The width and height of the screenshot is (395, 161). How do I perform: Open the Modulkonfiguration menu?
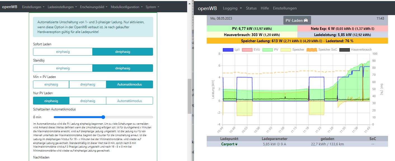126,7
